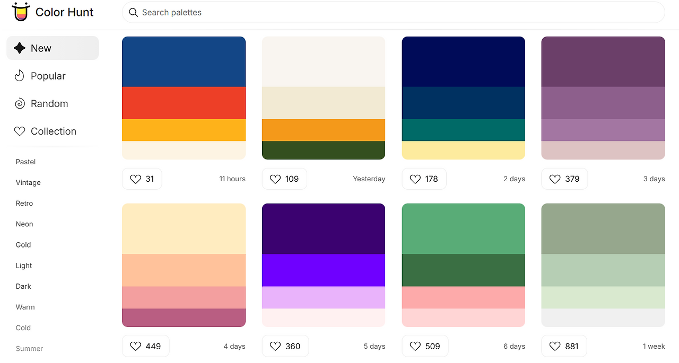Click the Popular flame icon
Screen dimensions: 679x363
pyautogui.click(x=19, y=76)
